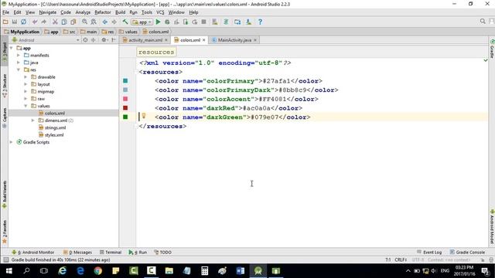Image resolution: width=495 pixels, height=278 pixels.
Task: Expand the layout folder arrow
Action: (x=26, y=84)
